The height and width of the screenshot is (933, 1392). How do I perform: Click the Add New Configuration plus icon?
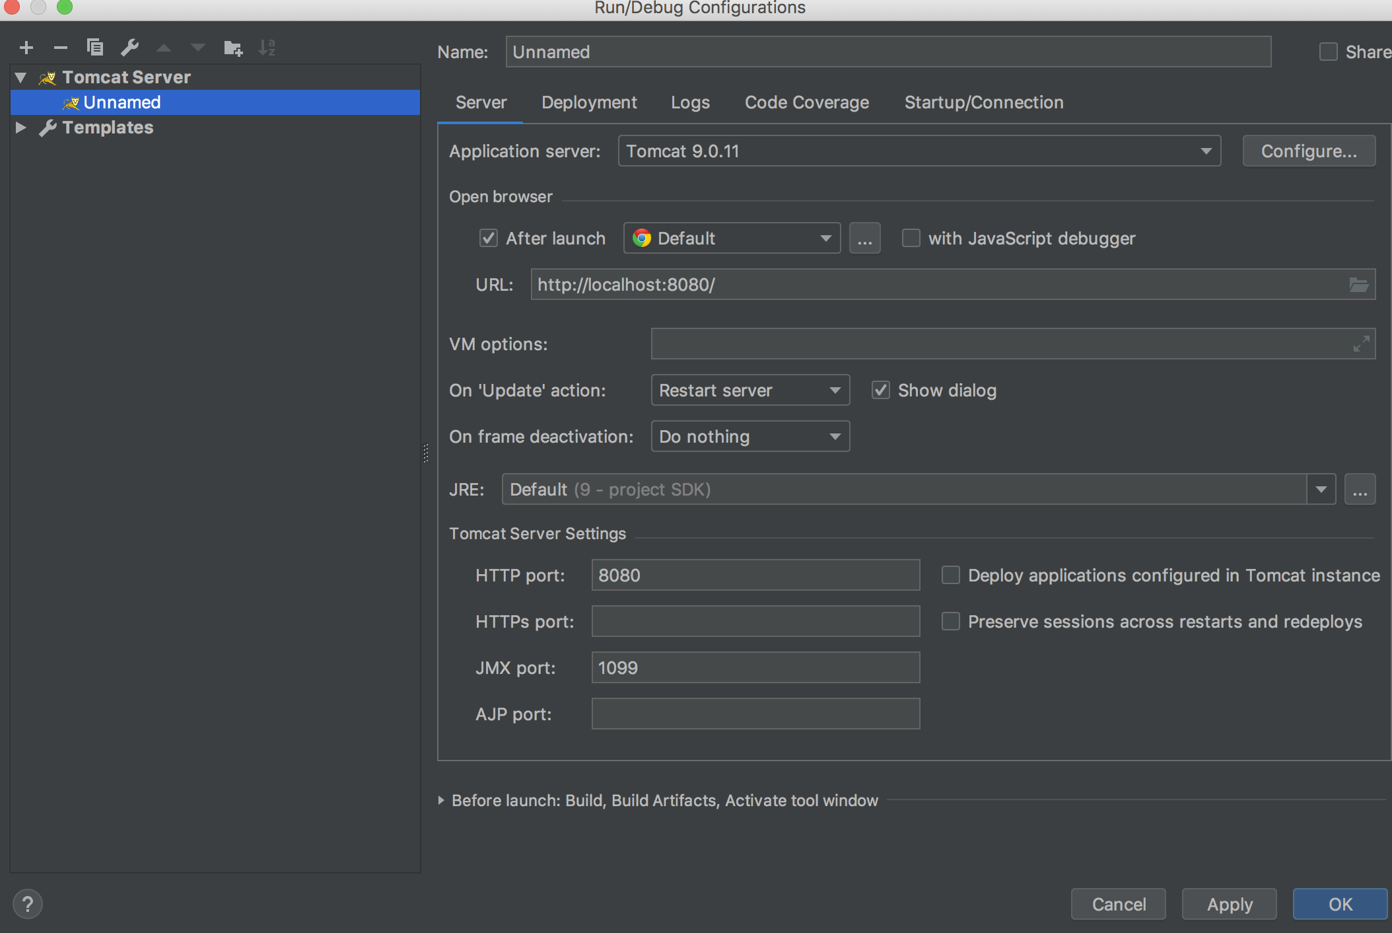(26, 48)
